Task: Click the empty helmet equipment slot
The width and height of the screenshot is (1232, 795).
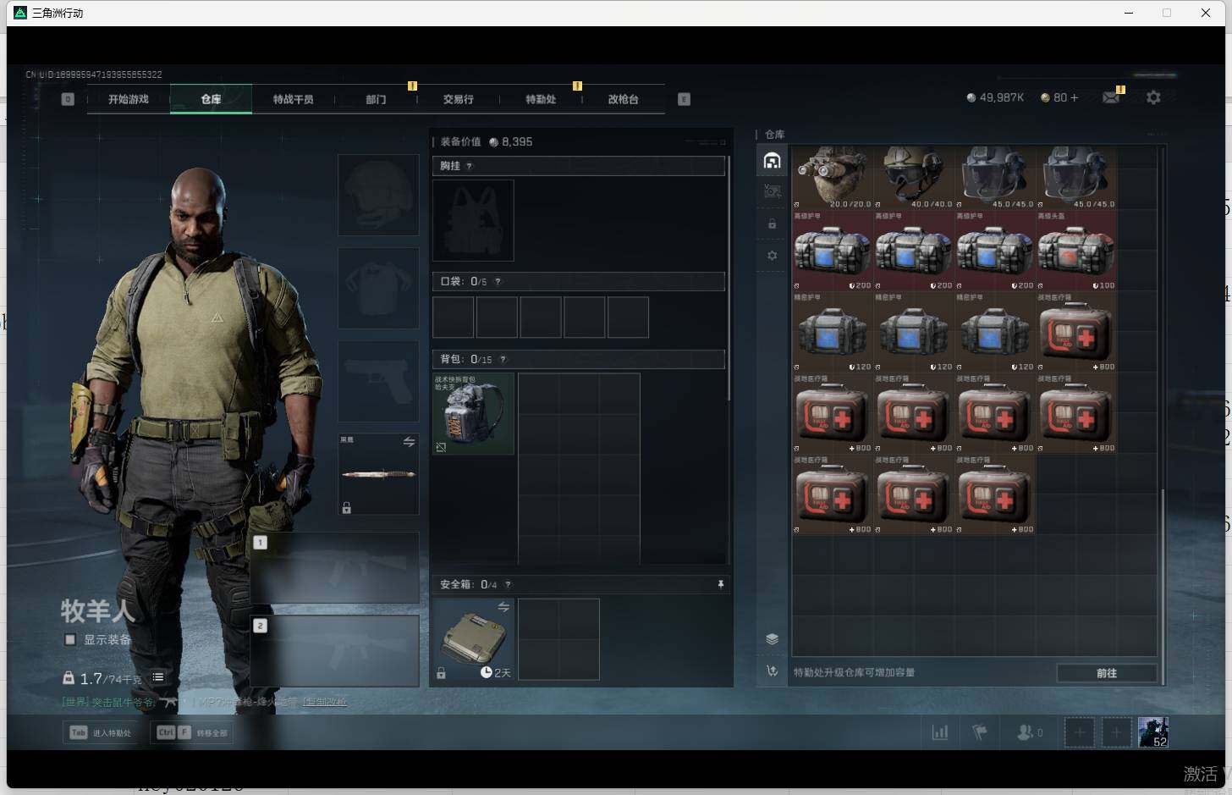Action: [x=378, y=195]
